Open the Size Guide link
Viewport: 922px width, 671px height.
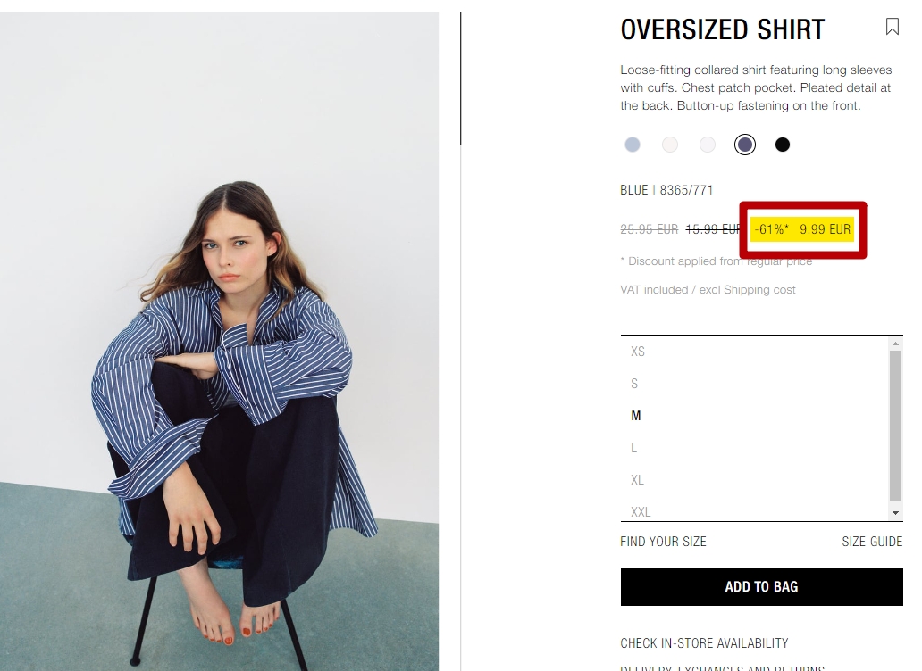(x=872, y=542)
